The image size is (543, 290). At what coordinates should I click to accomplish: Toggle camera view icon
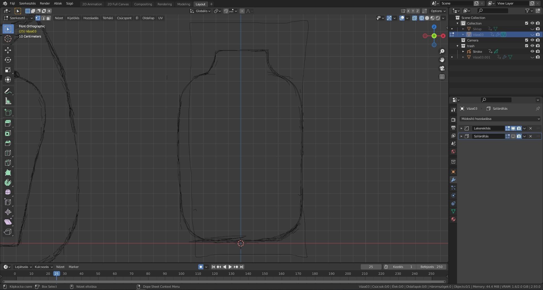442,68
